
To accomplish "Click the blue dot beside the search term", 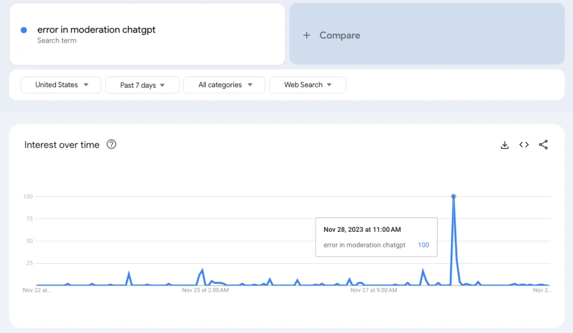I will (24, 30).
